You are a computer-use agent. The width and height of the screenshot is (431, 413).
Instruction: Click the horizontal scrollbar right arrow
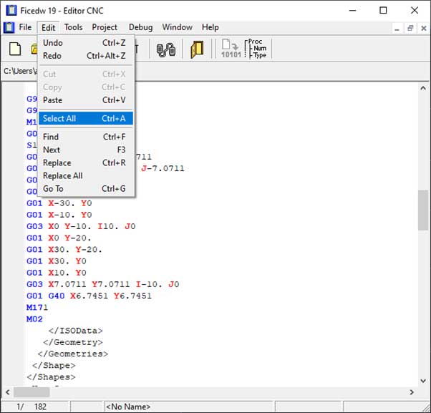[x=412, y=392]
